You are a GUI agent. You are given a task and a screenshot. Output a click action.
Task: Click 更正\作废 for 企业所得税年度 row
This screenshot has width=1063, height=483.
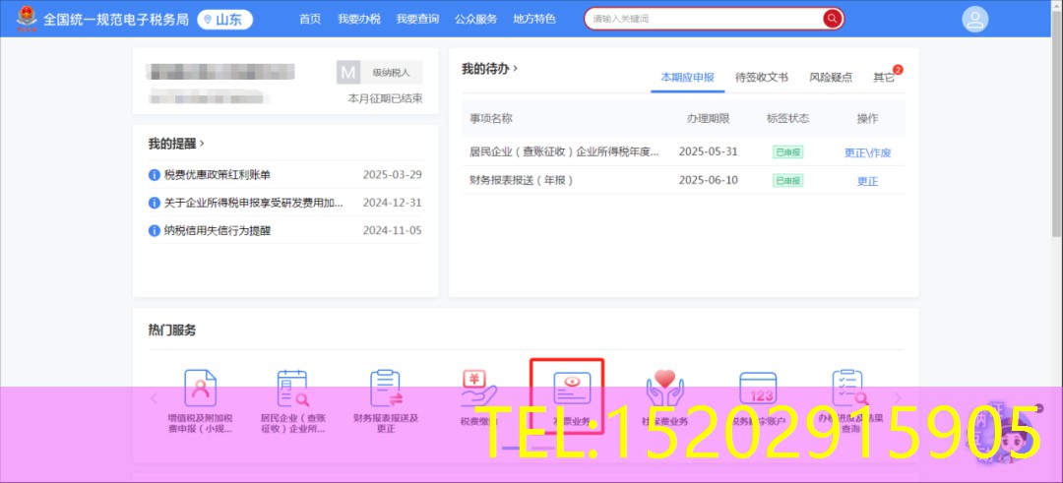867,152
